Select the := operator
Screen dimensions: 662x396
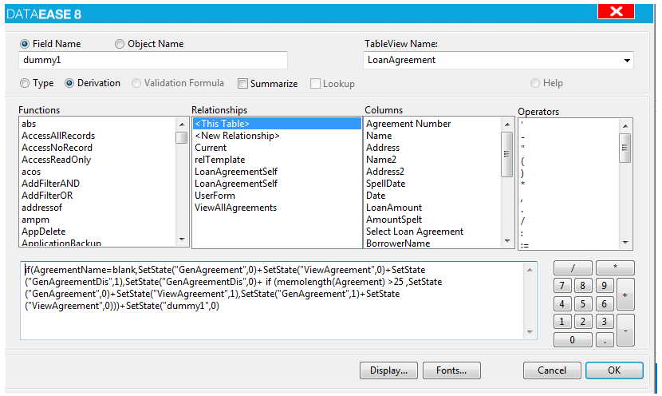coord(524,245)
